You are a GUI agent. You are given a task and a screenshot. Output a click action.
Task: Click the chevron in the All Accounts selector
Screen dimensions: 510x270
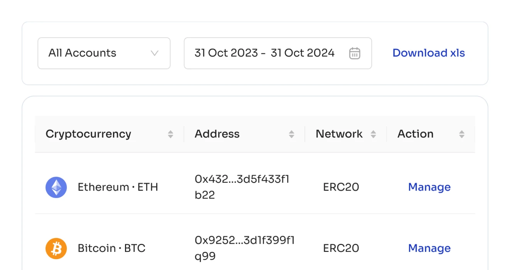pyautogui.click(x=154, y=53)
